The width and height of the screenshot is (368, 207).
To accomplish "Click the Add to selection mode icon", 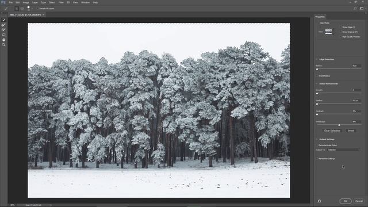I will 17,9.
